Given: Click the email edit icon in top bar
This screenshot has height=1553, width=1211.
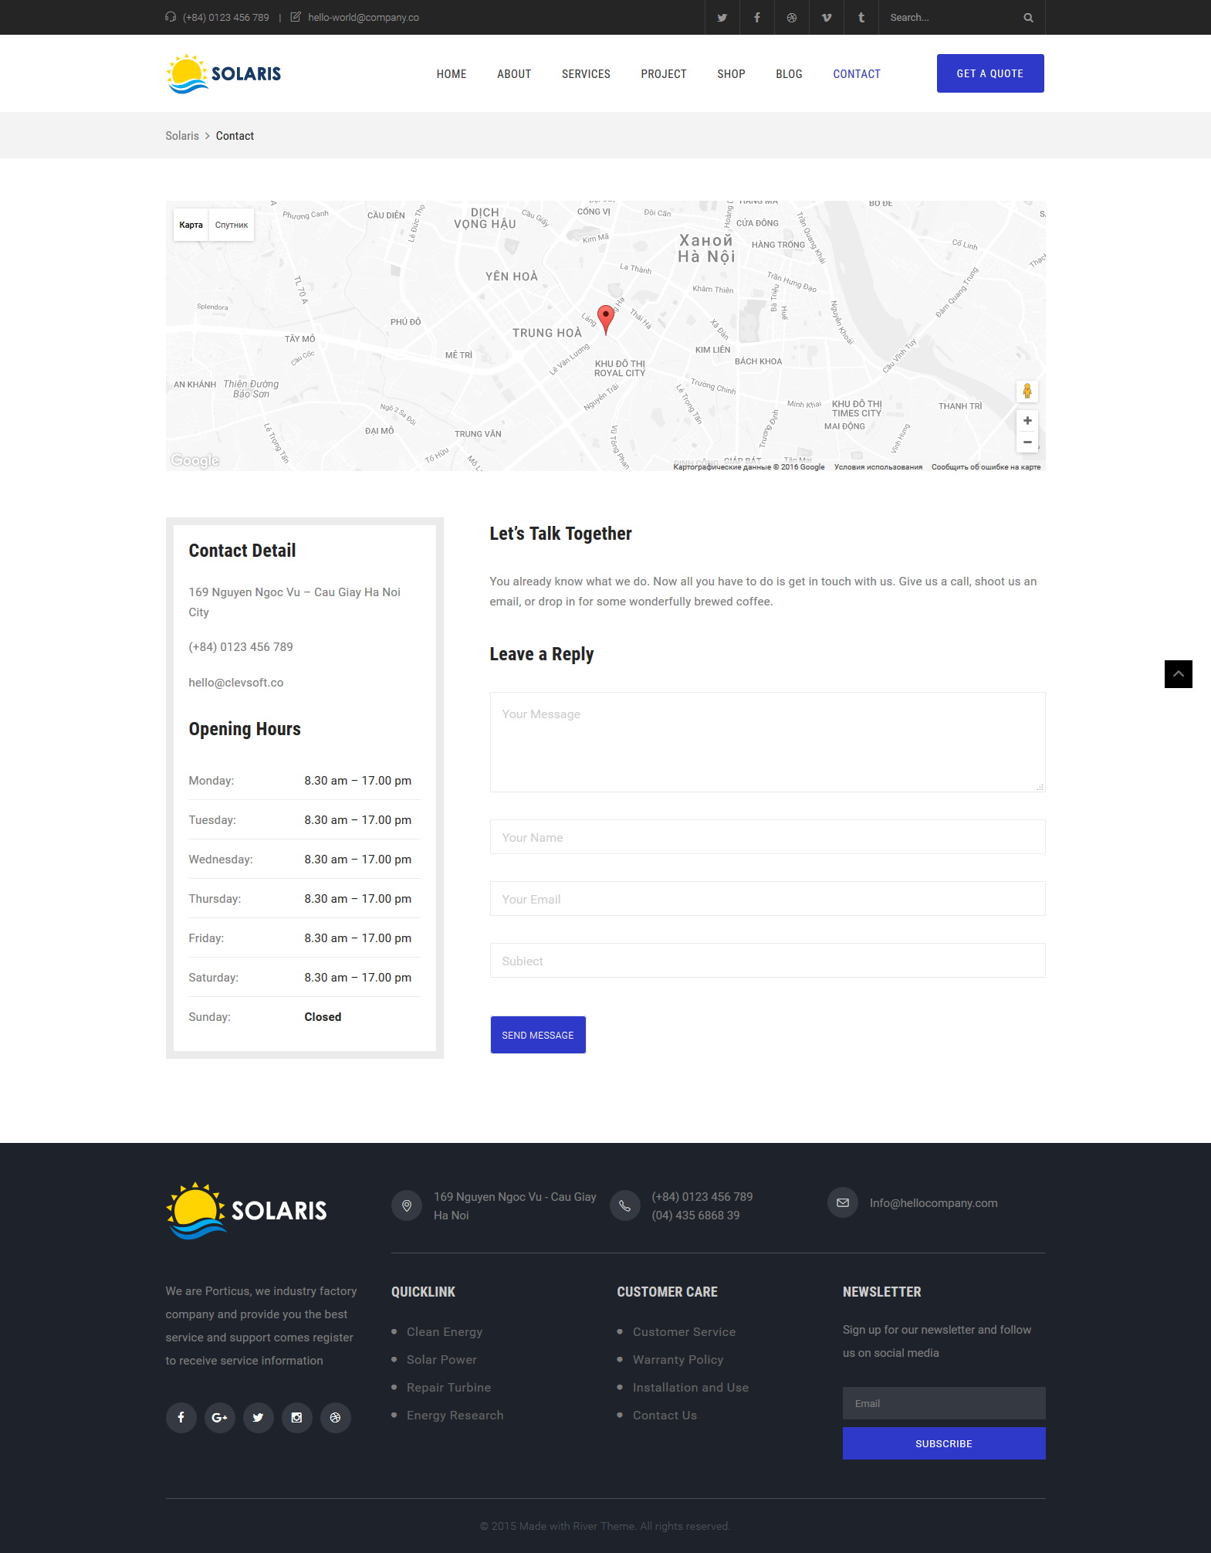Looking at the screenshot, I should (296, 17).
